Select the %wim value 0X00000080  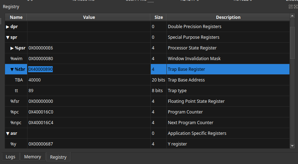point(41,59)
